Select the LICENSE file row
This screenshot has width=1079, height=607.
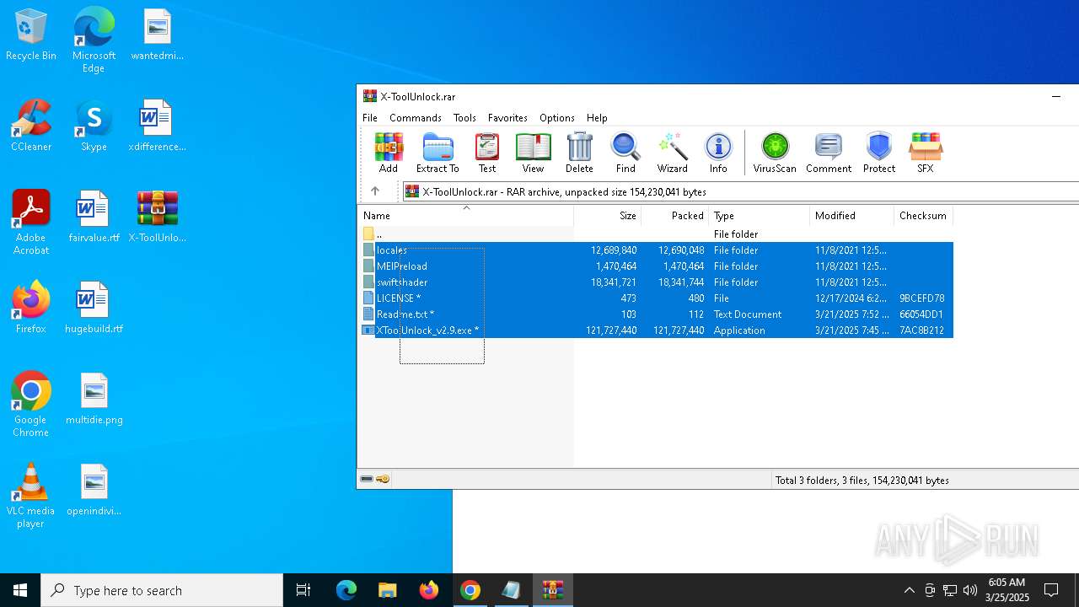(x=656, y=298)
